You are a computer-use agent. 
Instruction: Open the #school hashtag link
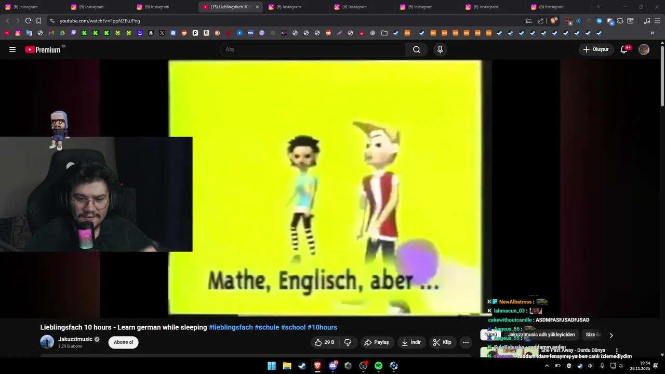293,327
